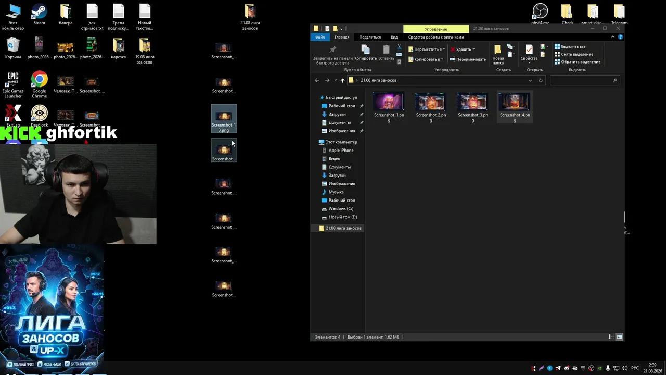
Task: Select the банера desktop folder
Action: (66, 15)
